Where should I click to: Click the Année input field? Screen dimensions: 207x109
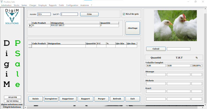tap(44, 14)
